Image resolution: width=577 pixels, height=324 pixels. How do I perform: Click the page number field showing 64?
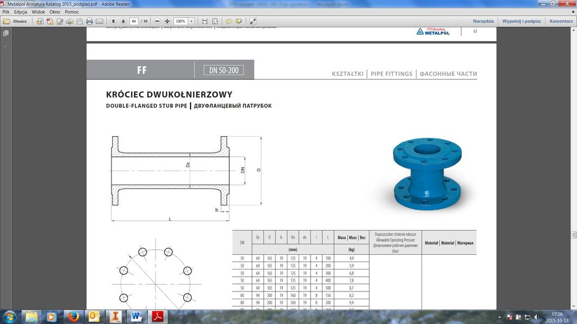point(134,21)
